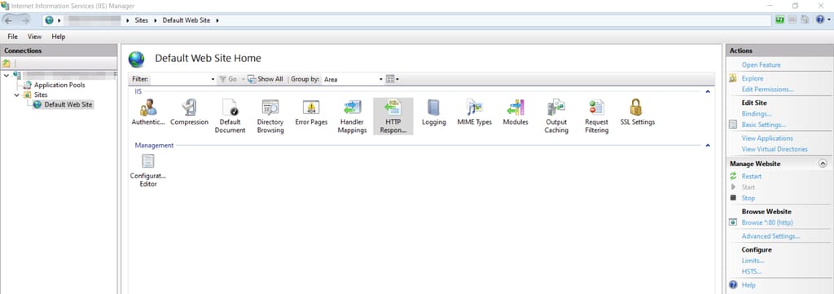Click the connect icon in Connections toolbar
834x294 pixels.
point(7,64)
